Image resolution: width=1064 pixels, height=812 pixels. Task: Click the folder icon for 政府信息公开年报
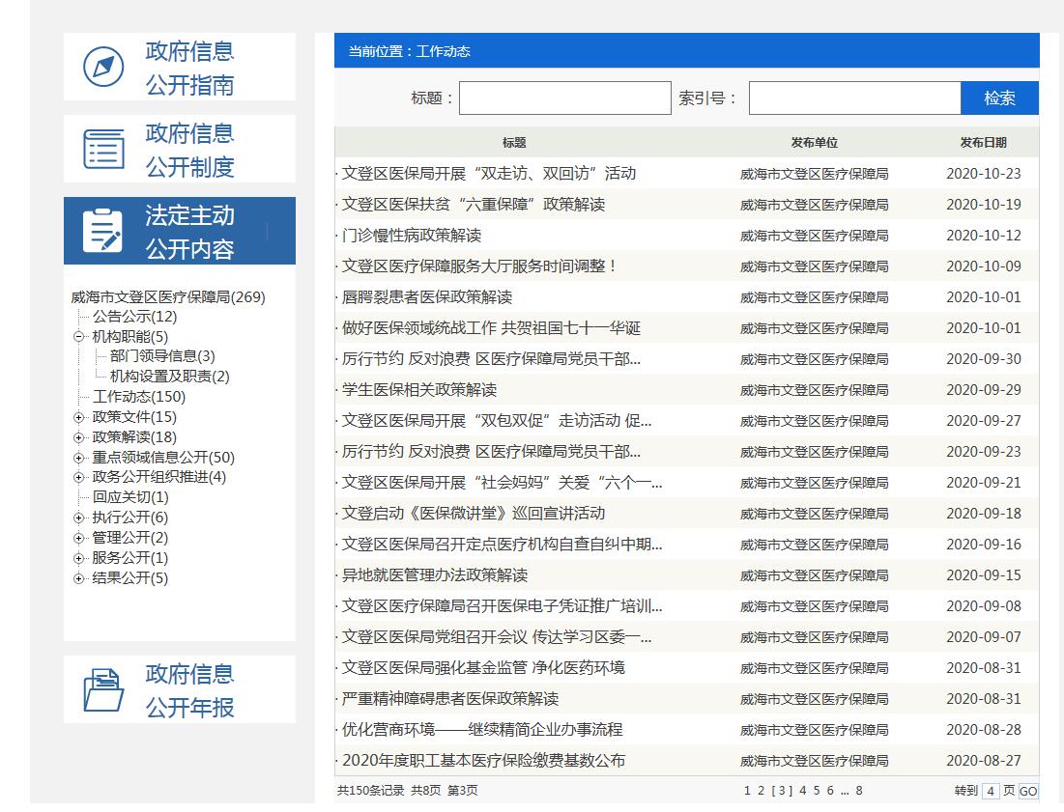(103, 690)
